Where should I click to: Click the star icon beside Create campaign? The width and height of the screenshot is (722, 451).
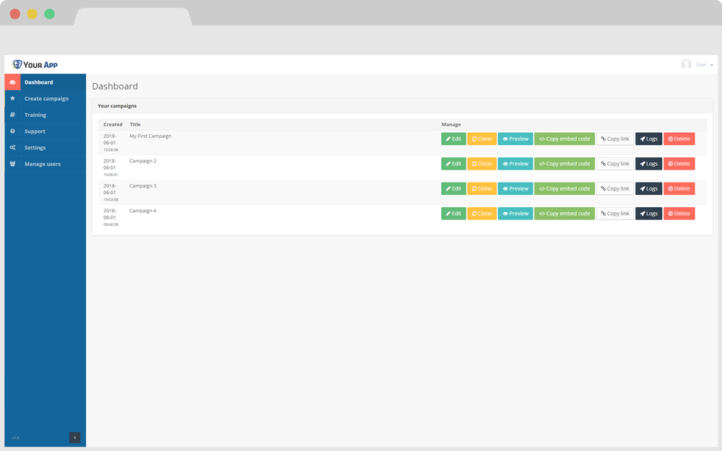12,98
